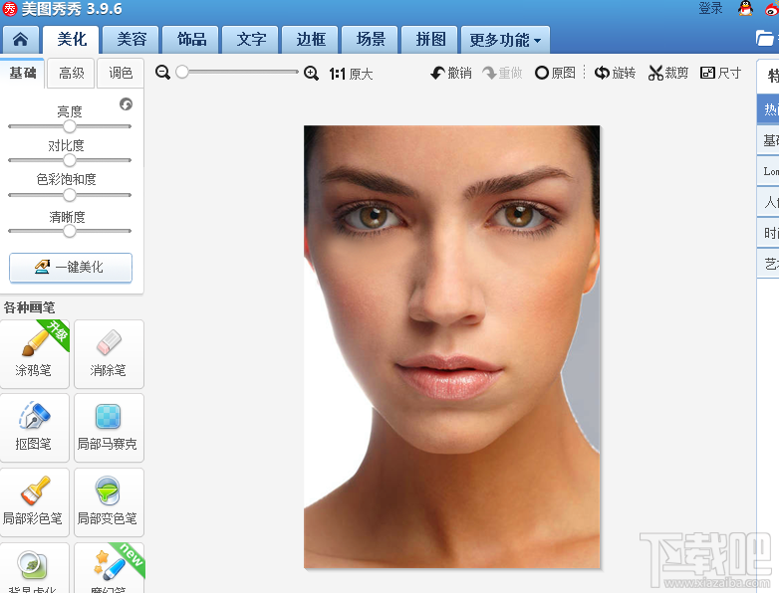Reset adjustments with circular arrow icon
The width and height of the screenshot is (779, 593).
(126, 103)
